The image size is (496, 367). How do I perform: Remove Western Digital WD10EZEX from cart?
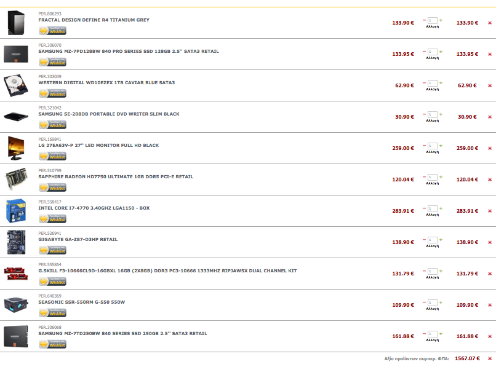point(490,85)
